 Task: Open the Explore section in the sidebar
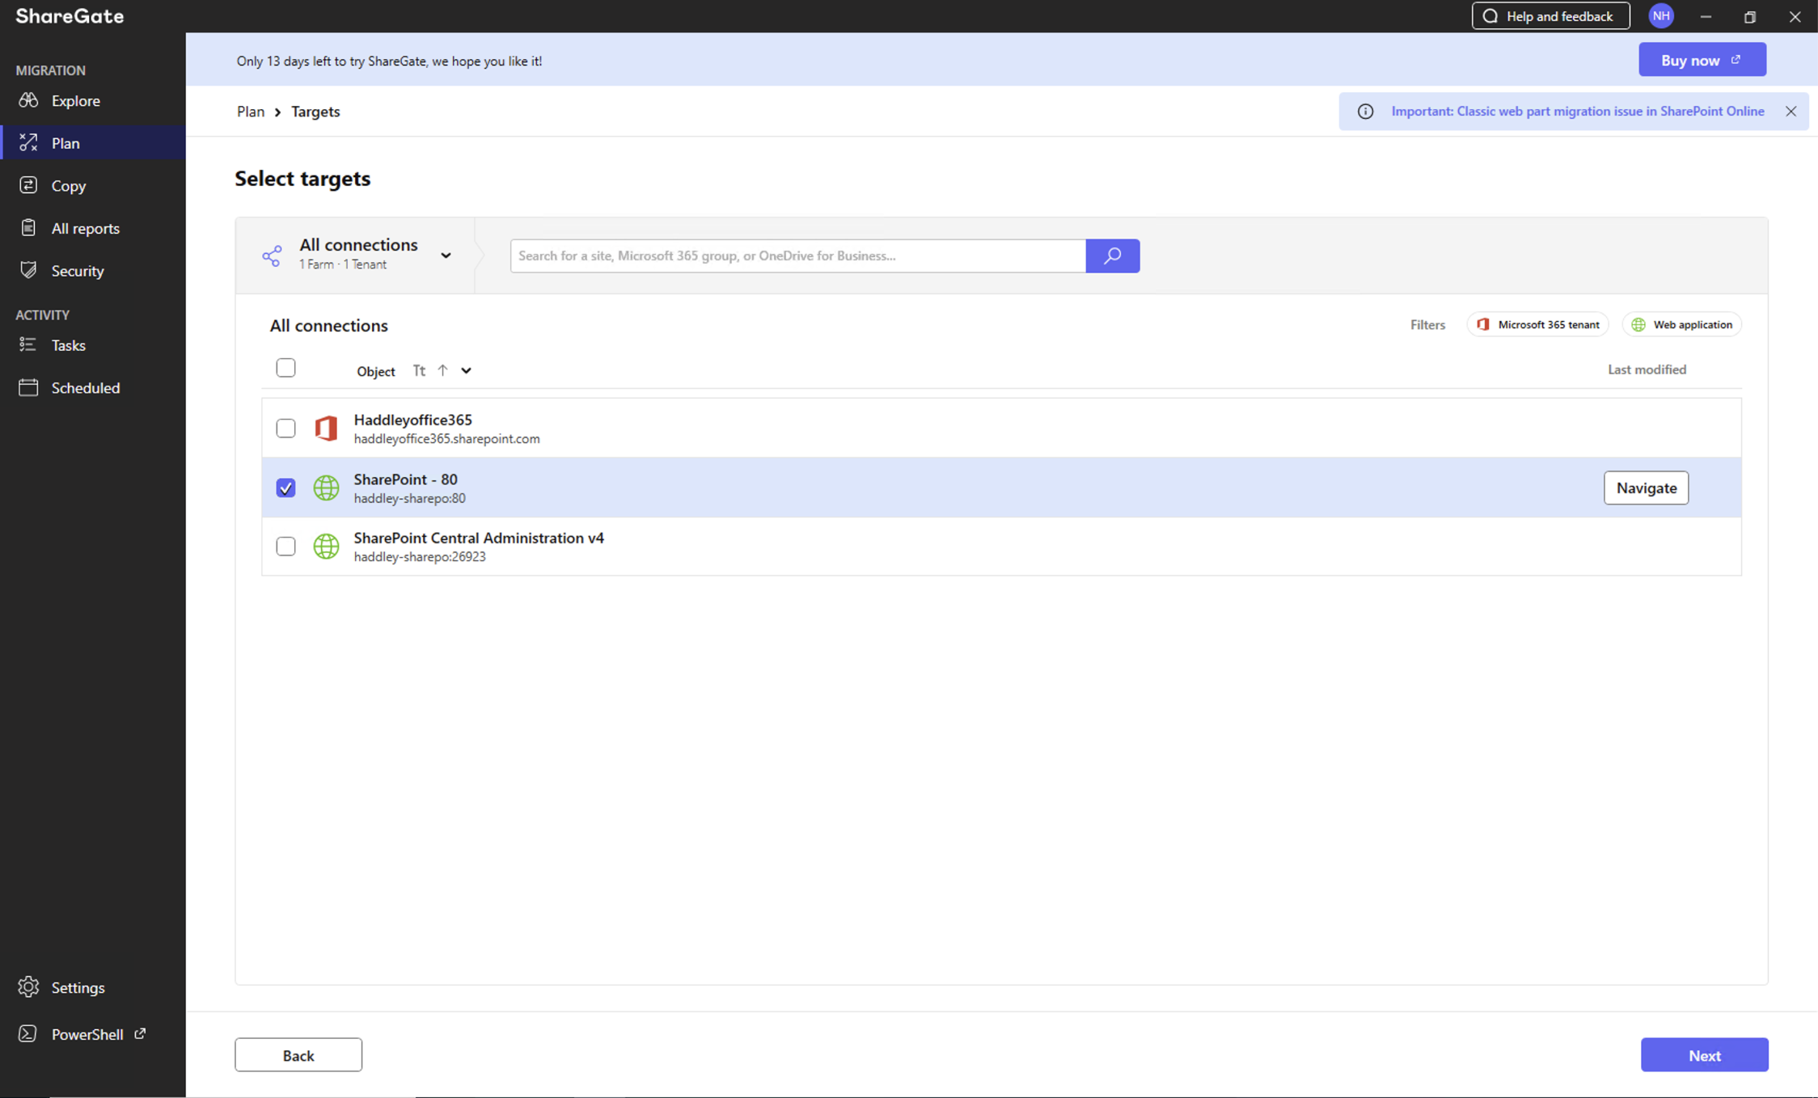(x=75, y=101)
